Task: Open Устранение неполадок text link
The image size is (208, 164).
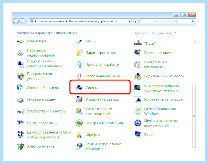Action: [163, 99]
